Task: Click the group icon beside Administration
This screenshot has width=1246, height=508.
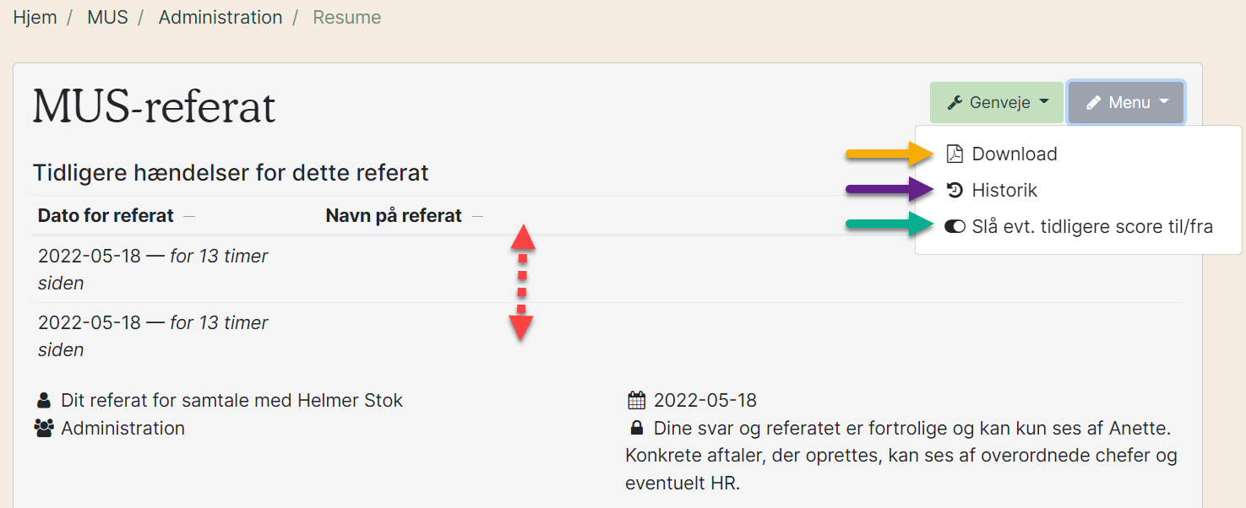Action: coord(44,428)
